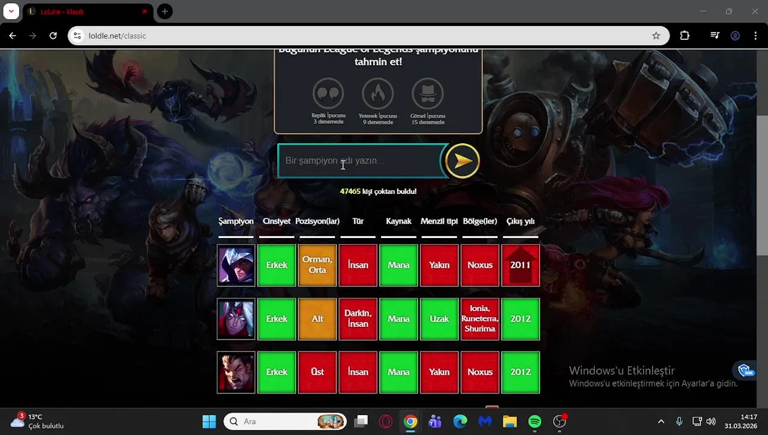This screenshot has height=435, width=768.
Task: Click the page vertical scrollbar thumb
Action: coord(762,185)
